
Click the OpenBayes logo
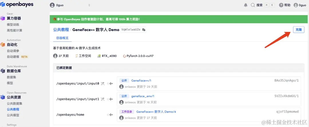pos(17,5)
